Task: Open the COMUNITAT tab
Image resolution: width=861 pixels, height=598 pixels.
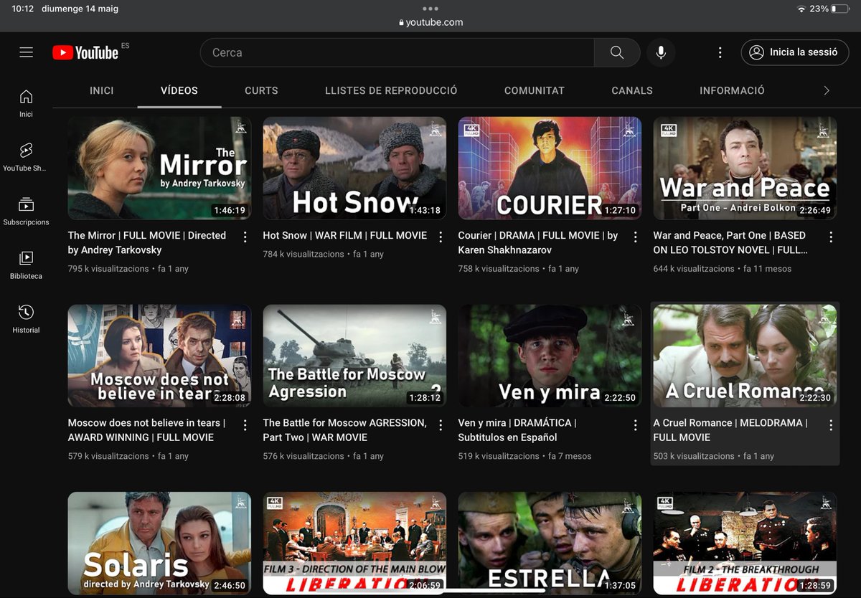Action: [535, 90]
